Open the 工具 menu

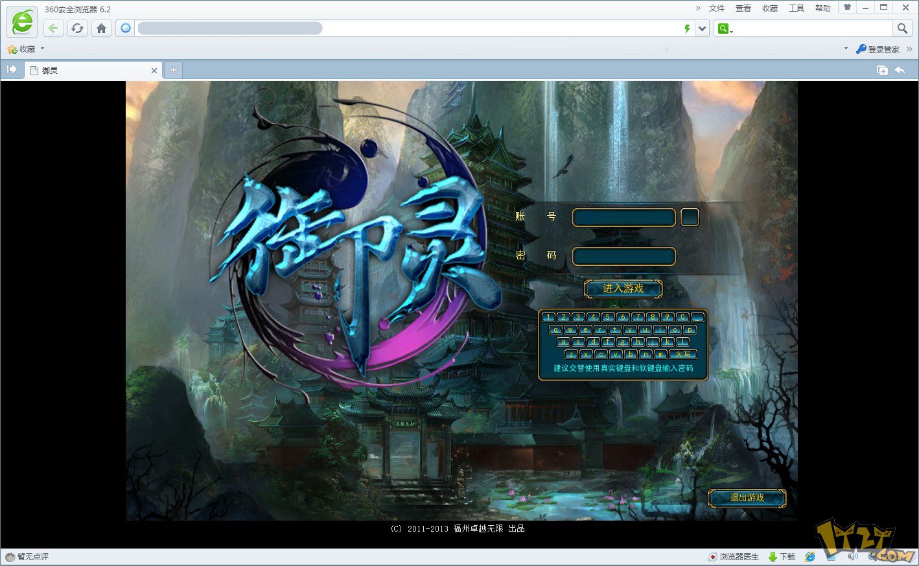coord(797,8)
